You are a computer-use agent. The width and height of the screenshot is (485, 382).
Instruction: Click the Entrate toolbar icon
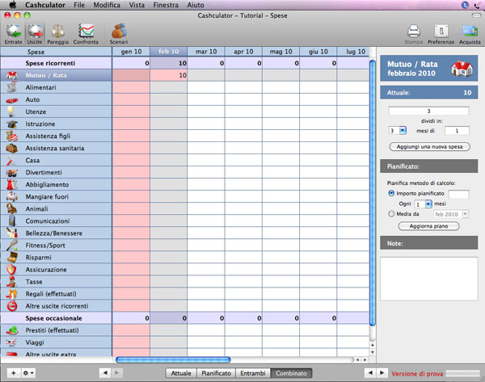tap(14, 31)
